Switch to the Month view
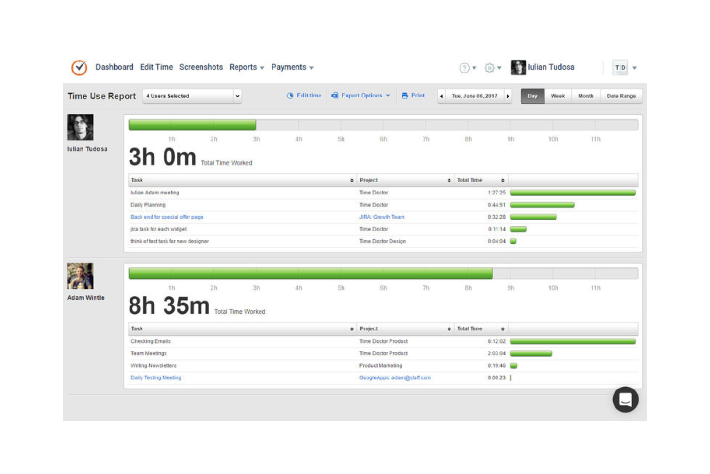Image resolution: width=710 pixels, height=474 pixels. click(586, 96)
